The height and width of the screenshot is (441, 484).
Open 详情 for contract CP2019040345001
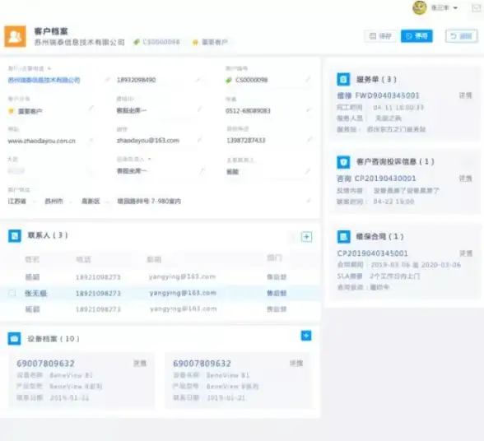pyautogui.click(x=466, y=253)
